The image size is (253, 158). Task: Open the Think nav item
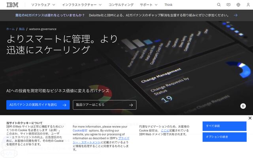pyautogui.click(x=168, y=5)
